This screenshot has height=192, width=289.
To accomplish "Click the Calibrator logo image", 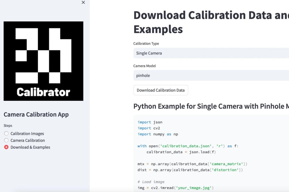I will pyautogui.click(x=43, y=61).
